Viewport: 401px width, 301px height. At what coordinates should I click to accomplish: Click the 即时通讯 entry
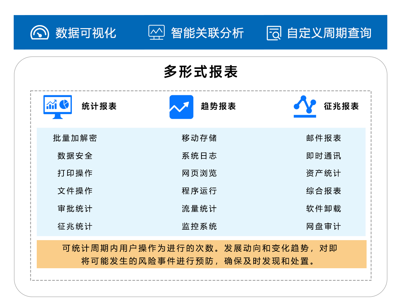click(324, 156)
